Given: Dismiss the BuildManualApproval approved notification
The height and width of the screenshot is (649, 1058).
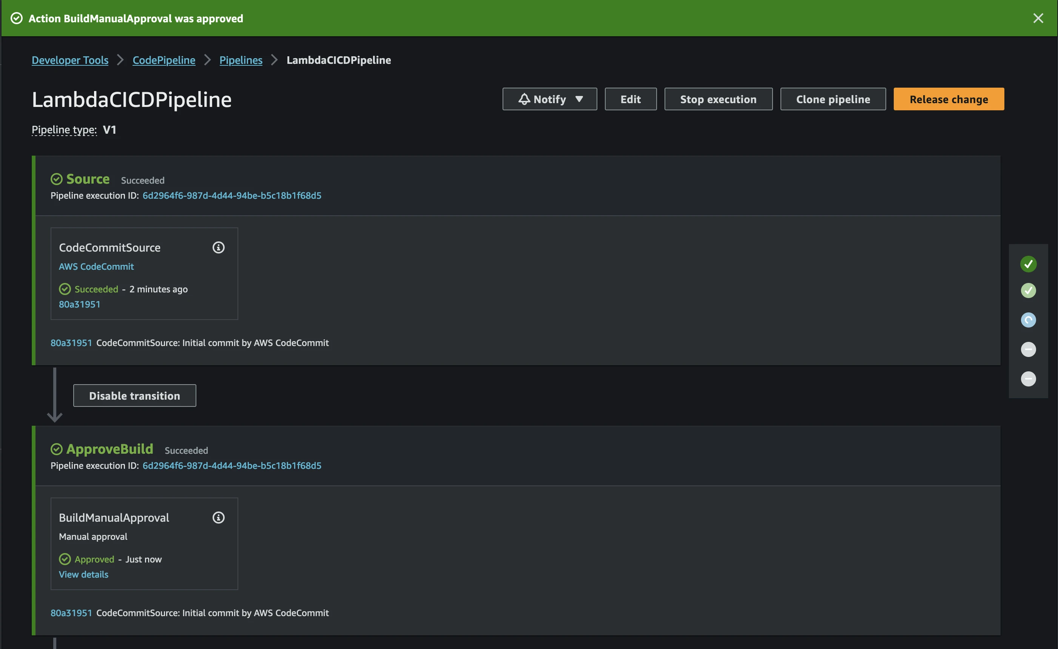Looking at the screenshot, I should point(1038,18).
